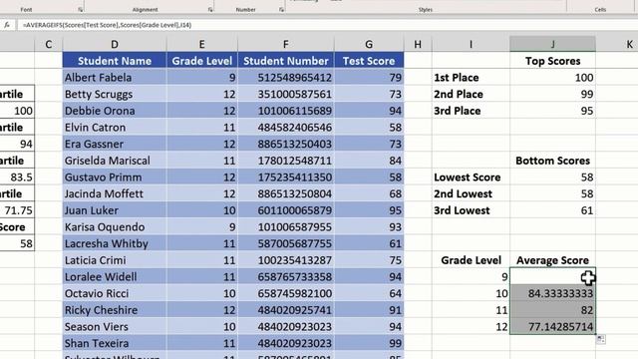This screenshot has width=638, height=359.
Task: Select the Ricky Cheshire name cell
Action: [115, 310]
